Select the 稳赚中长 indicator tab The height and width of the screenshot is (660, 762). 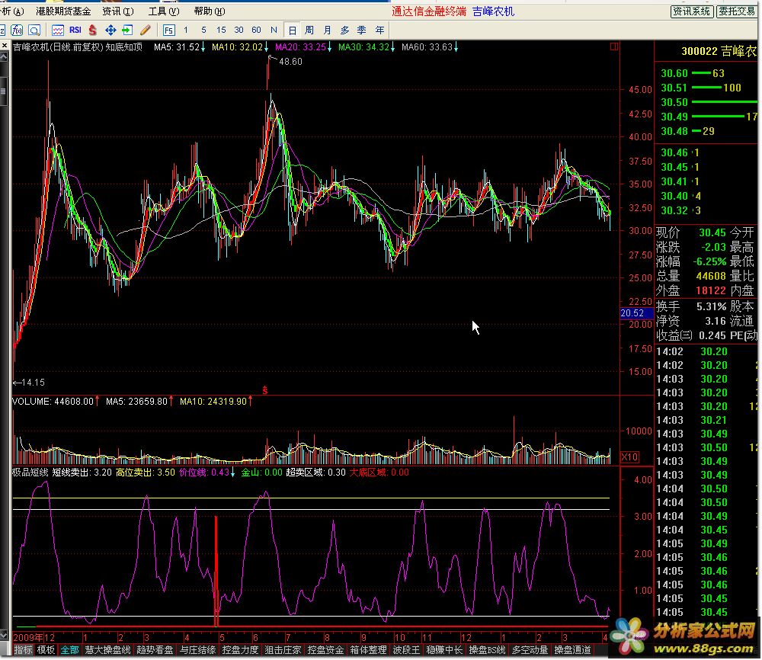point(444,650)
